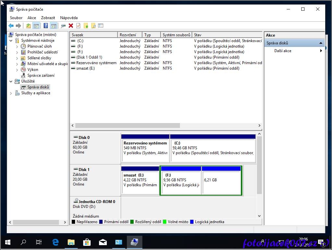Click the volume list horizontal scrollbar
Viewport: 332px width, 250px height.
click(x=127, y=126)
